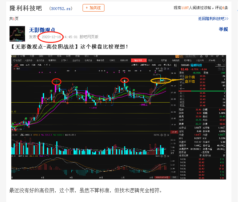Open the 行情 menu in chart software

23,56
